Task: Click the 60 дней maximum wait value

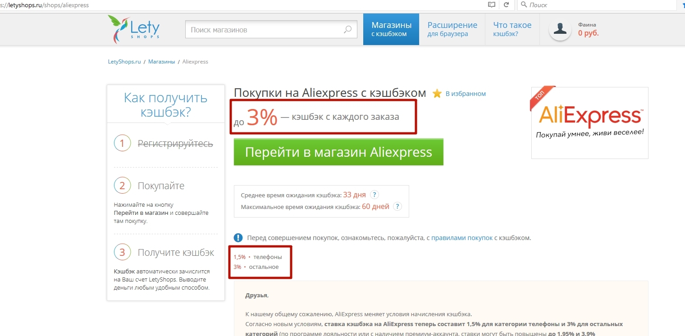Action: click(x=375, y=207)
